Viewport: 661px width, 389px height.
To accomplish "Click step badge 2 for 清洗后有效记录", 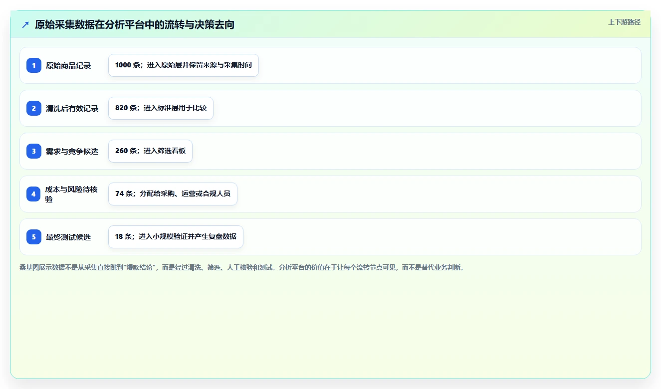I will click(34, 108).
